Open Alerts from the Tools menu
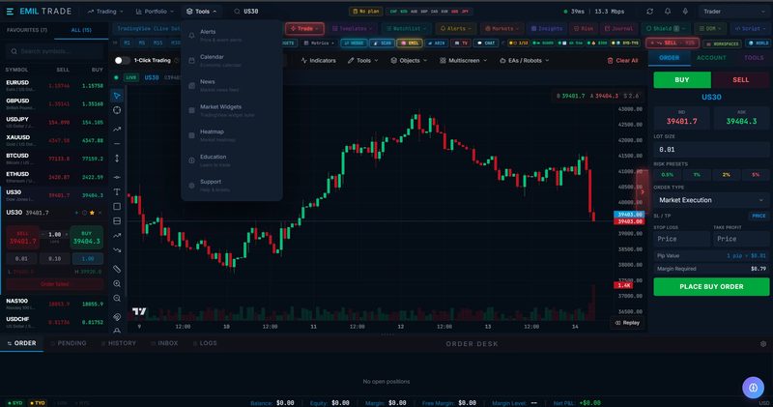 tap(232, 35)
